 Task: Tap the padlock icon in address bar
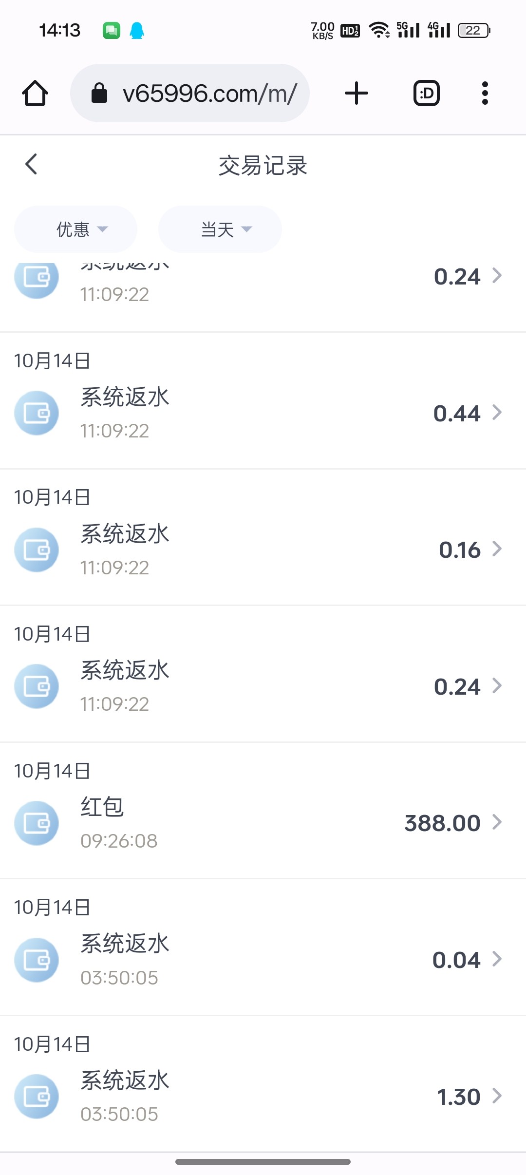tap(99, 93)
